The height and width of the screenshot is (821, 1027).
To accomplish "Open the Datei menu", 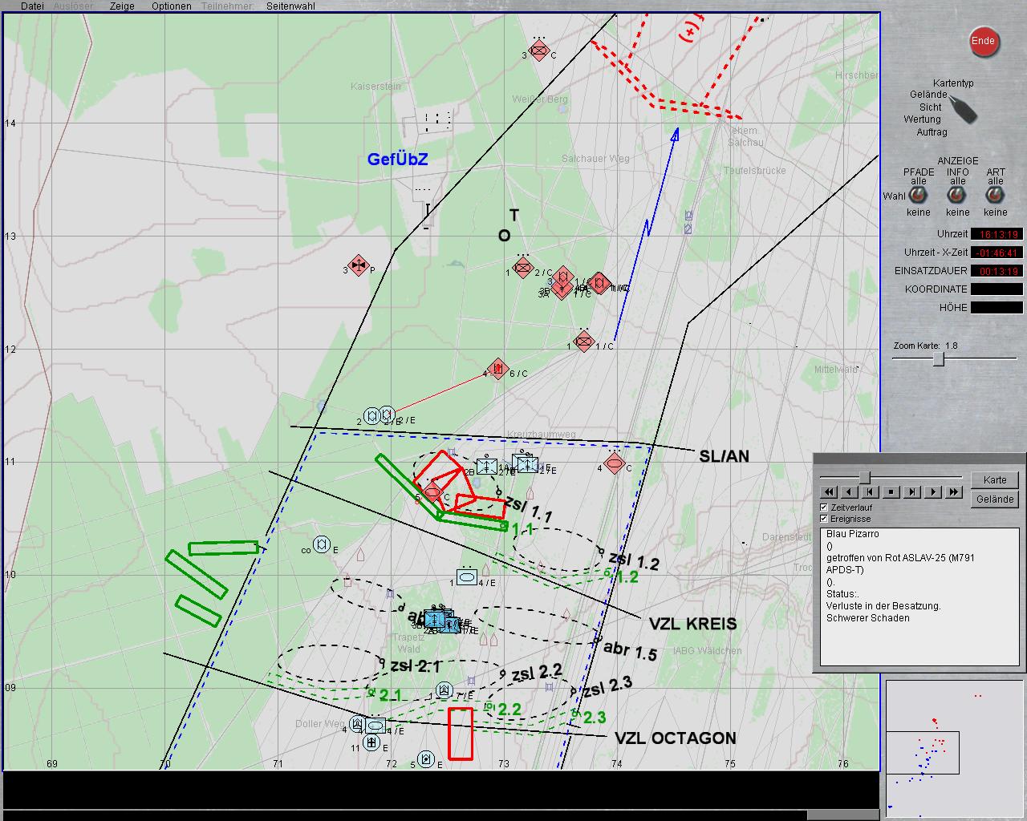I will coord(32,6).
